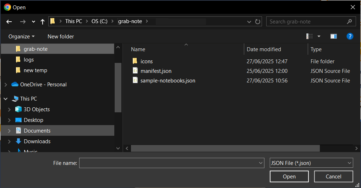Click the icons folder icon
The width and height of the screenshot is (361, 188).
point(135,61)
